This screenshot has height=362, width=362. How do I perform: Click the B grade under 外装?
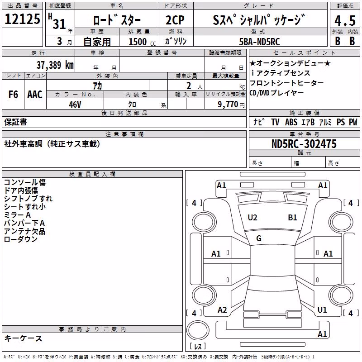click(x=338, y=41)
